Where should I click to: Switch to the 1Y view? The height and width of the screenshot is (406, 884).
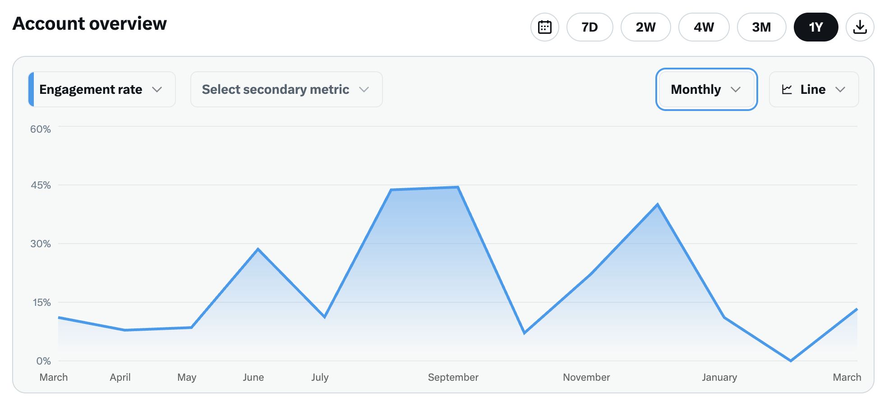pyautogui.click(x=816, y=27)
